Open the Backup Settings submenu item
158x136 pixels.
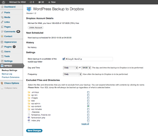pos(9,70)
